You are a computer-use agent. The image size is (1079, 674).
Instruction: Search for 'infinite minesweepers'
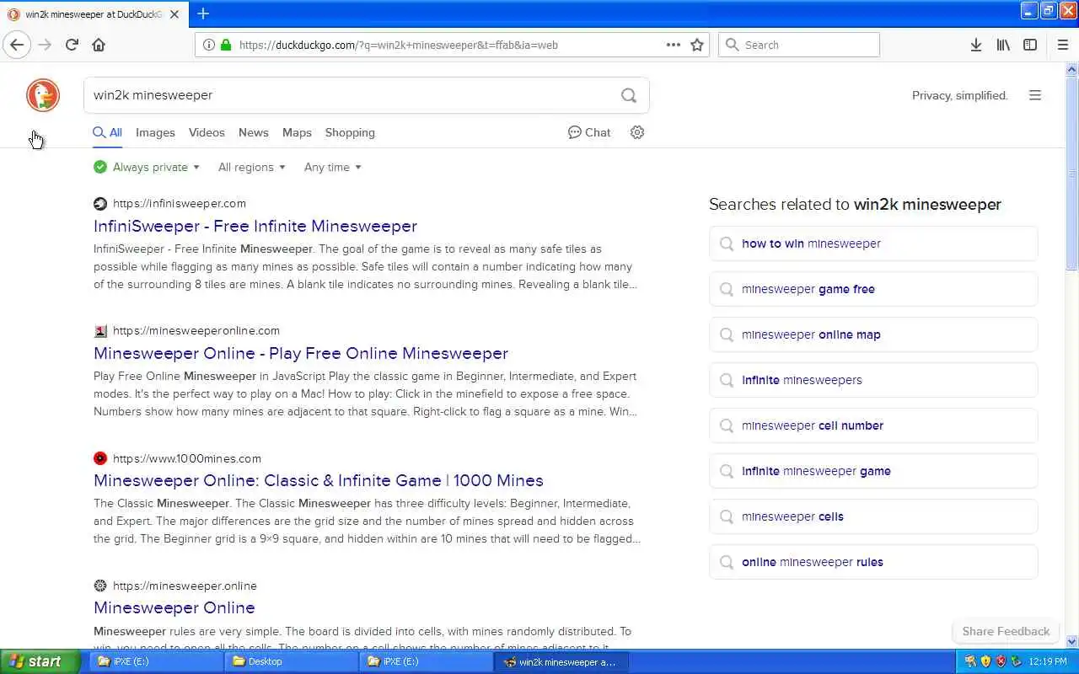click(x=873, y=380)
